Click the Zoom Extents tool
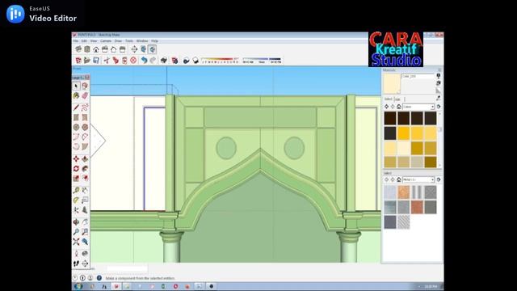 tap(76, 242)
